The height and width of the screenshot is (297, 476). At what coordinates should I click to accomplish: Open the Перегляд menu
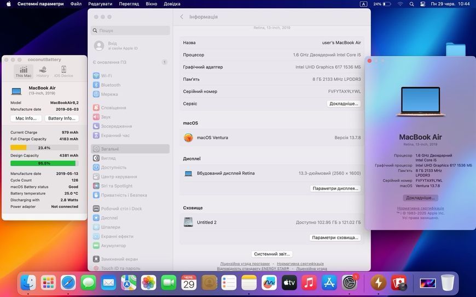pos(129,4)
